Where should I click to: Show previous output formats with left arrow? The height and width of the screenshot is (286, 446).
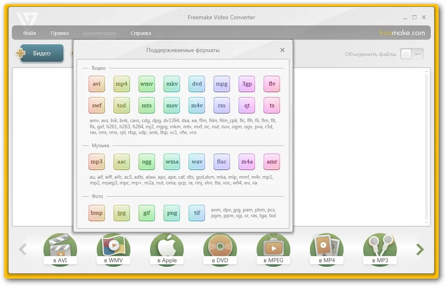coord(23,250)
